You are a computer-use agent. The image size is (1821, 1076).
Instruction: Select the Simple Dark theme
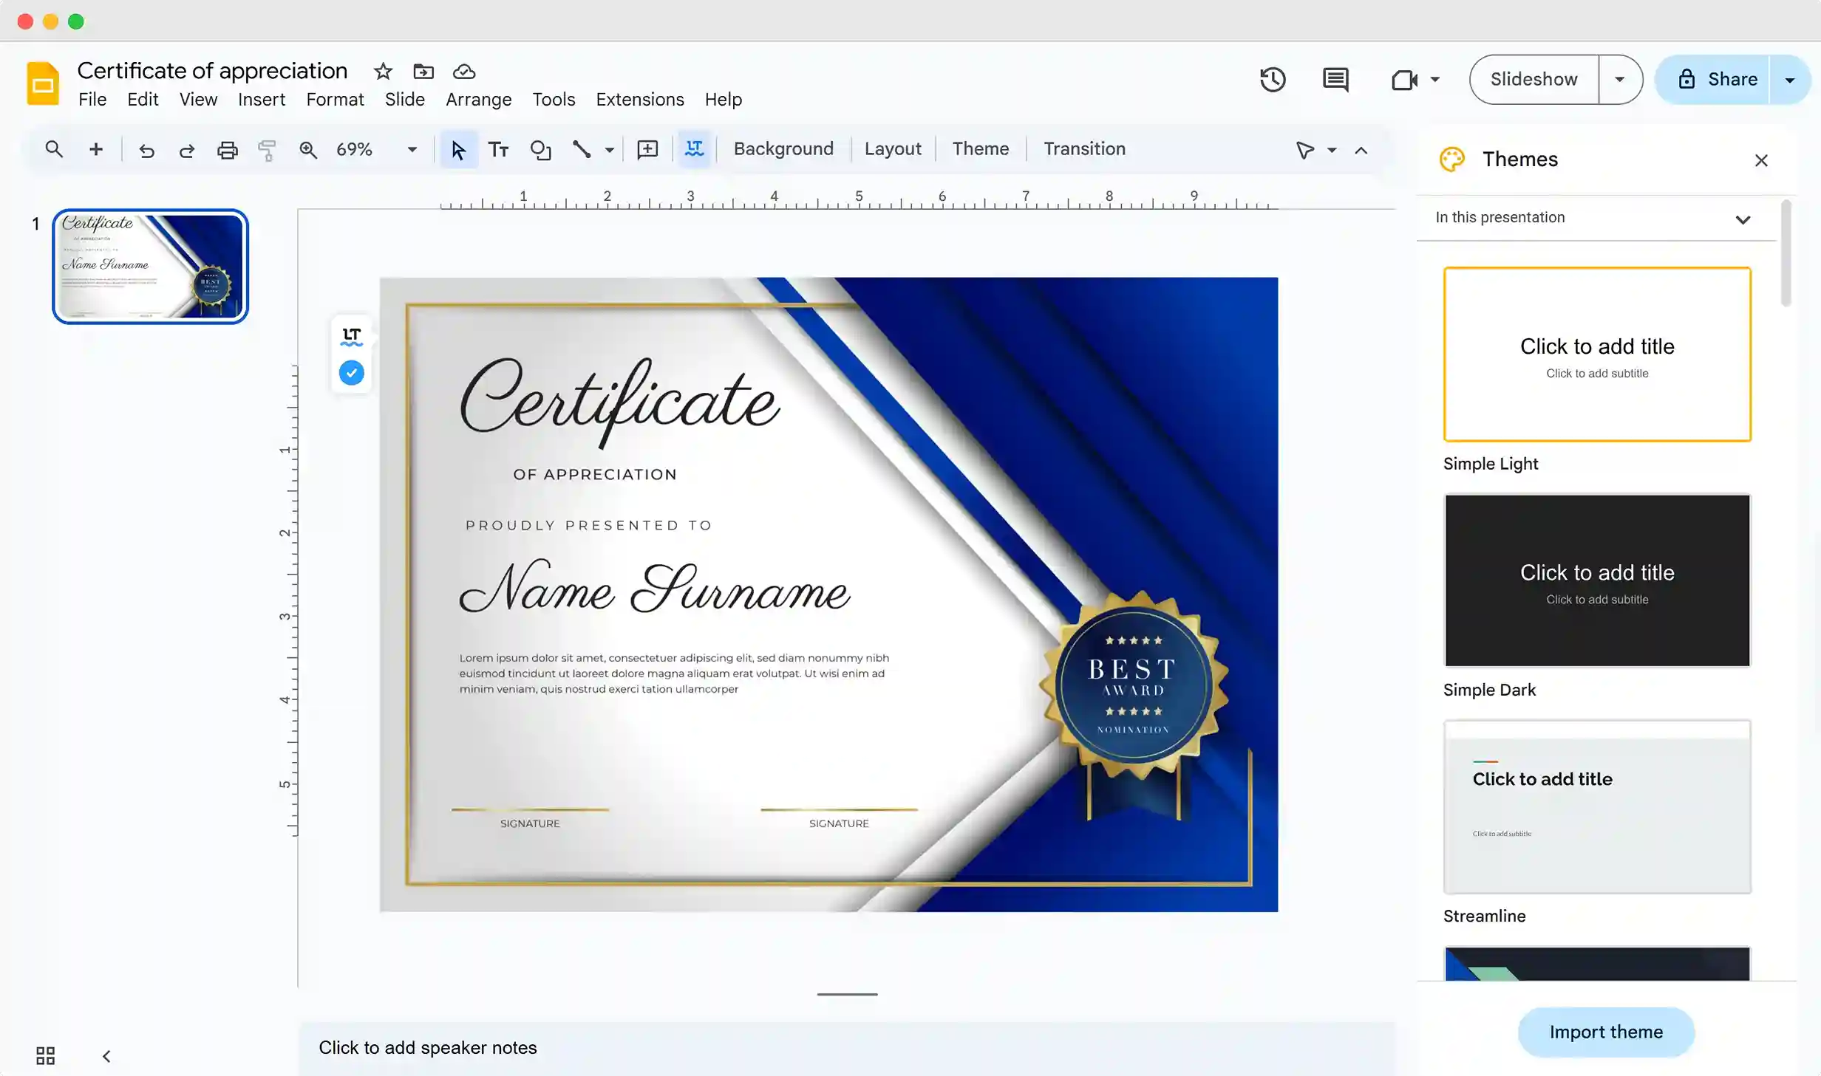tap(1596, 580)
